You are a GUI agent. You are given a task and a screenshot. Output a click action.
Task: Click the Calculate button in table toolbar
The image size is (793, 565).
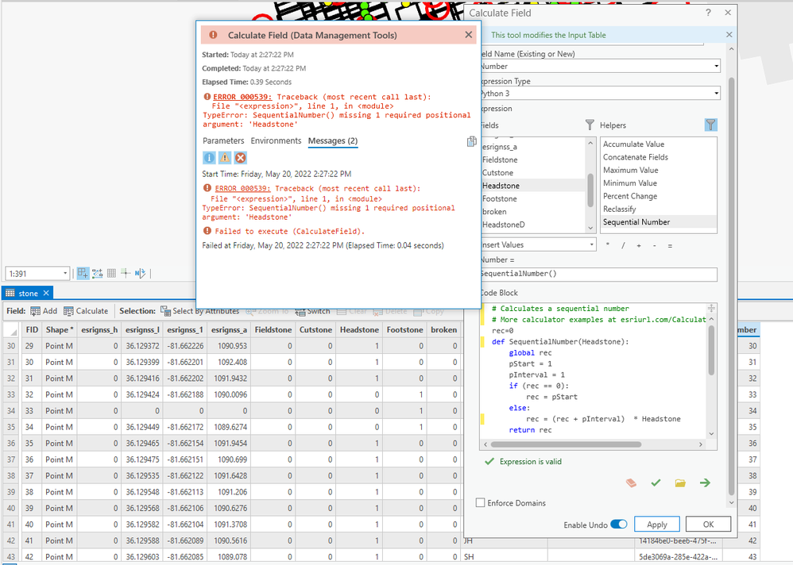pos(86,311)
